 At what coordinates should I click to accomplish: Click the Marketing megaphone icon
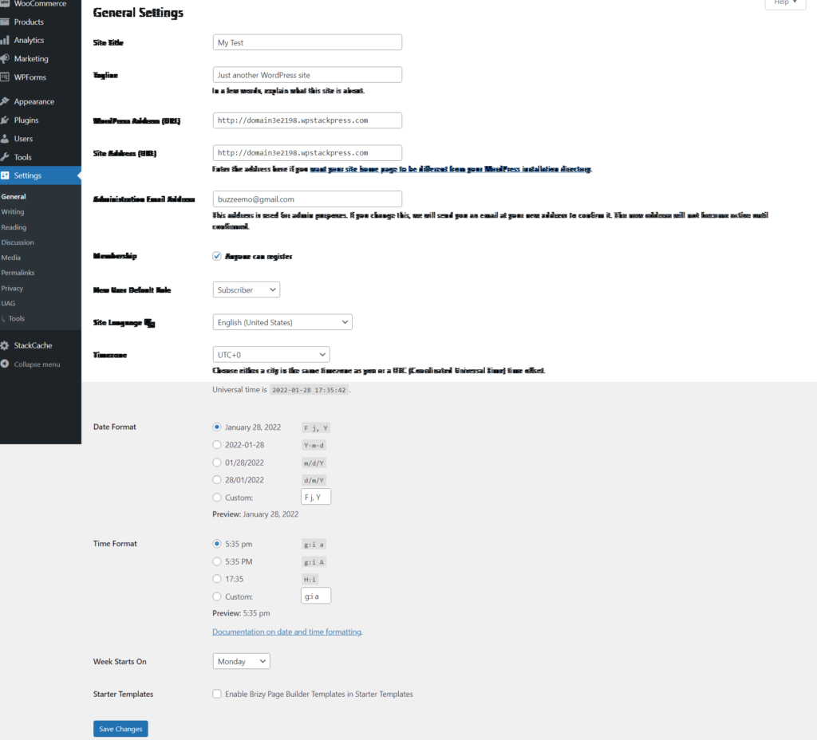click(x=5, y=58)
